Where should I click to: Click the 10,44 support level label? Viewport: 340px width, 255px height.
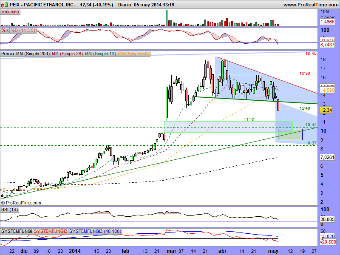pyautogui.click(x=311, y=125)
